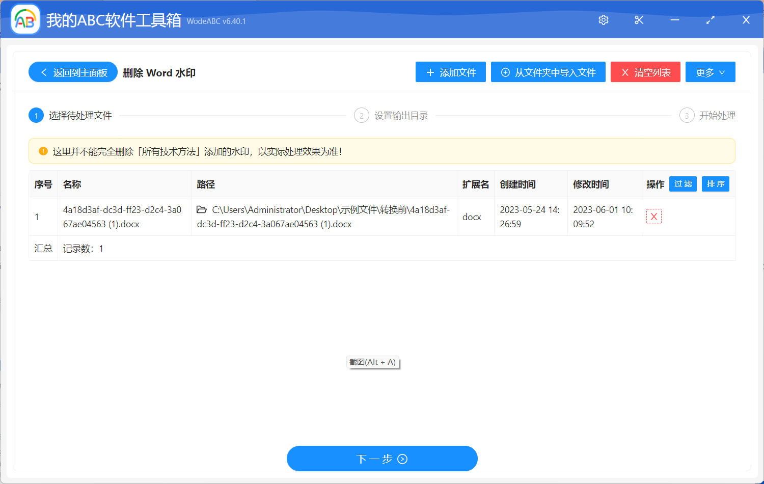This screenshot has height=484, width=764.
Task: Click step 1 选择待处理文件 indicator
Action: coord(36,115)
